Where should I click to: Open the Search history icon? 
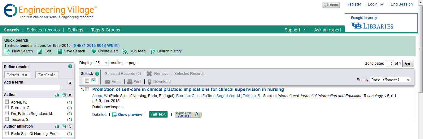pos(153,51)
